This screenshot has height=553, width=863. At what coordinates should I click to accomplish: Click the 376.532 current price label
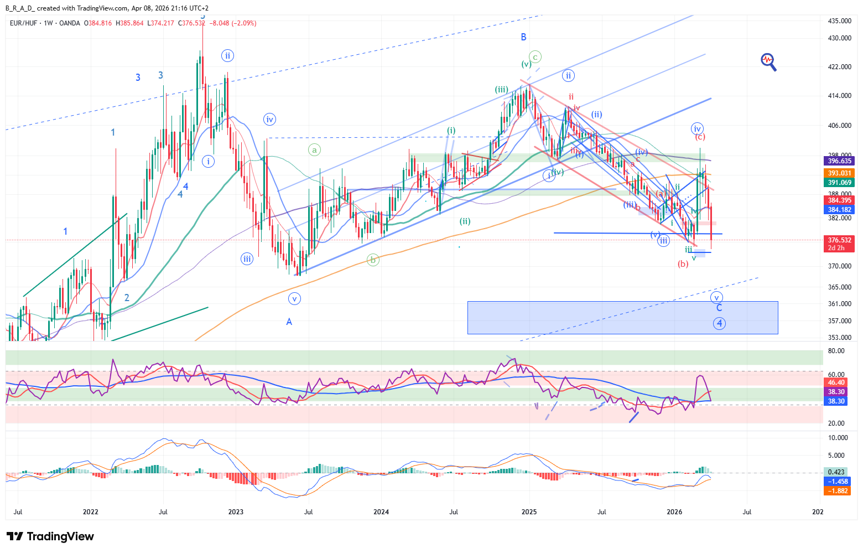[x=839, y=240]
